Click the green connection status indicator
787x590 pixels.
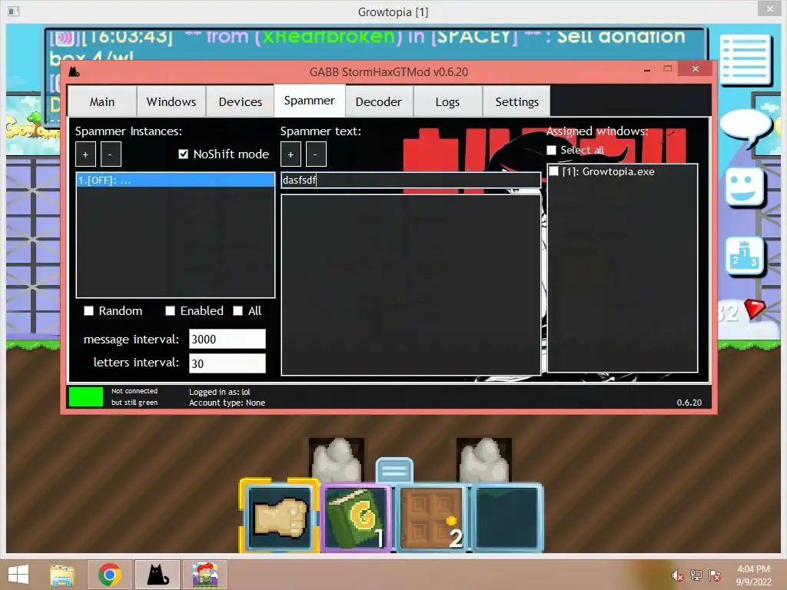coord(86,396)
